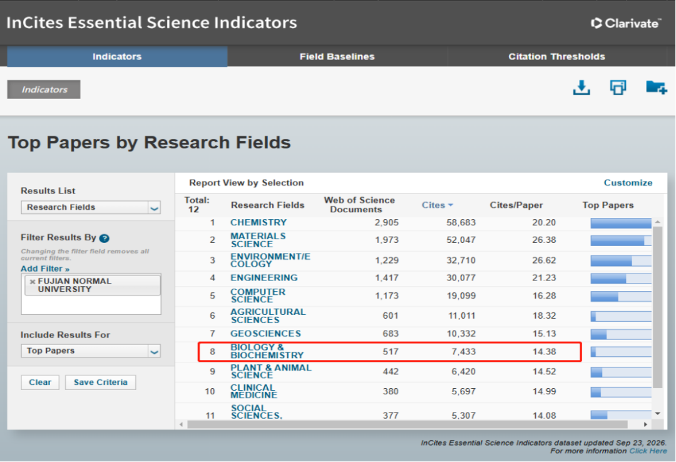Image resolution: width=676 pixels, height=462 pixels.
Task: Click the Engineering Top Papers bar
Action: 621,279
